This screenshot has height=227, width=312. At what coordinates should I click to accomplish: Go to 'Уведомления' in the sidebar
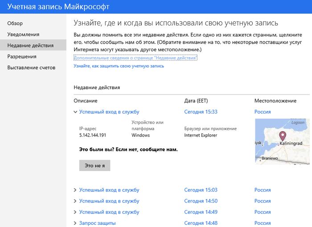pyautogui.click(x=23, y=34)
